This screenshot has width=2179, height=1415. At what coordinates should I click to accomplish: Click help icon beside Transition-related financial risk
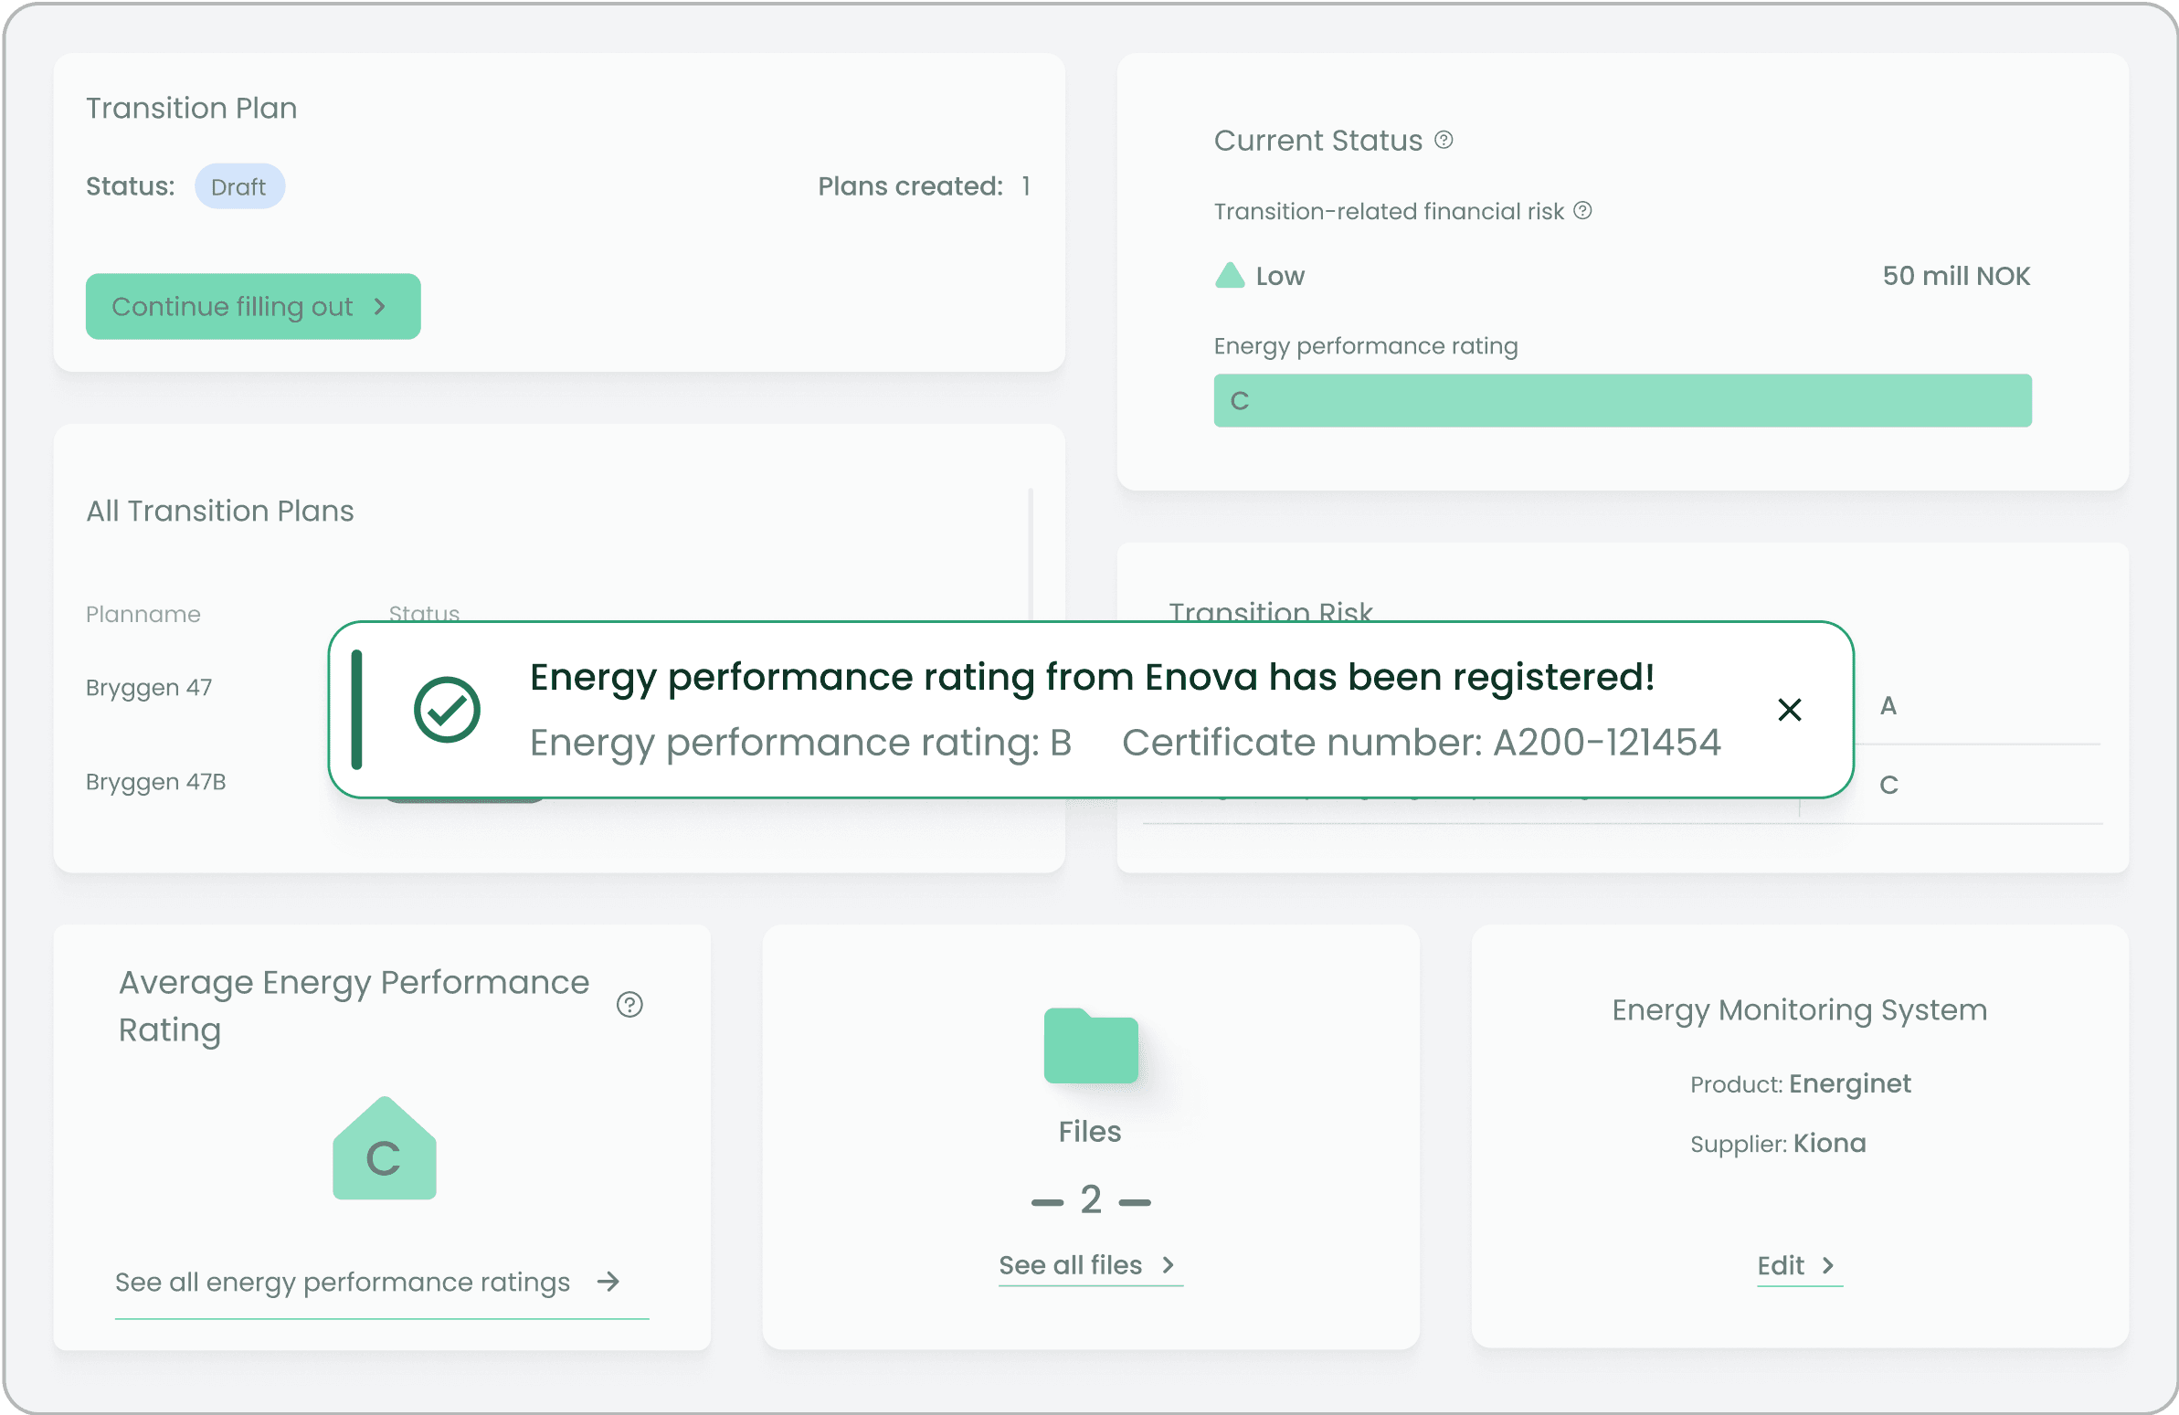[1582, 211]
